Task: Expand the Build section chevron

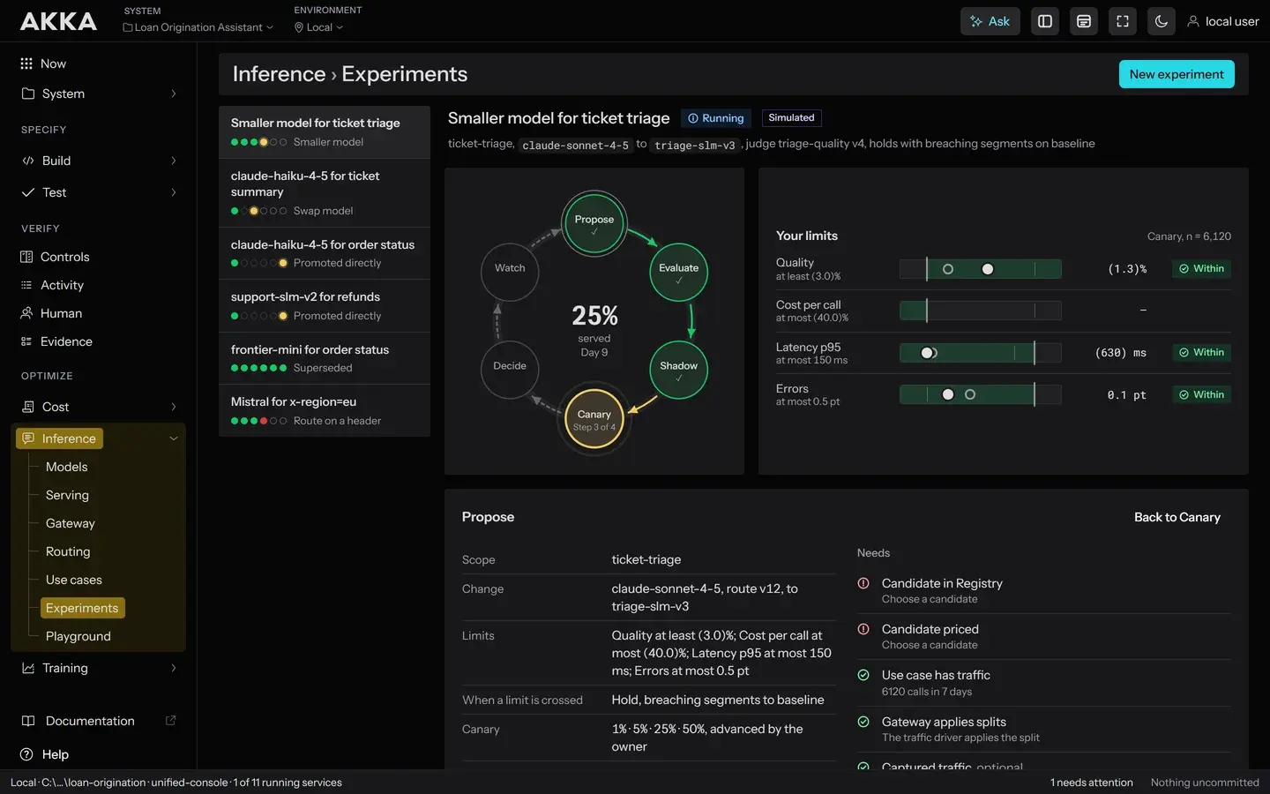Action: (173, 161)
